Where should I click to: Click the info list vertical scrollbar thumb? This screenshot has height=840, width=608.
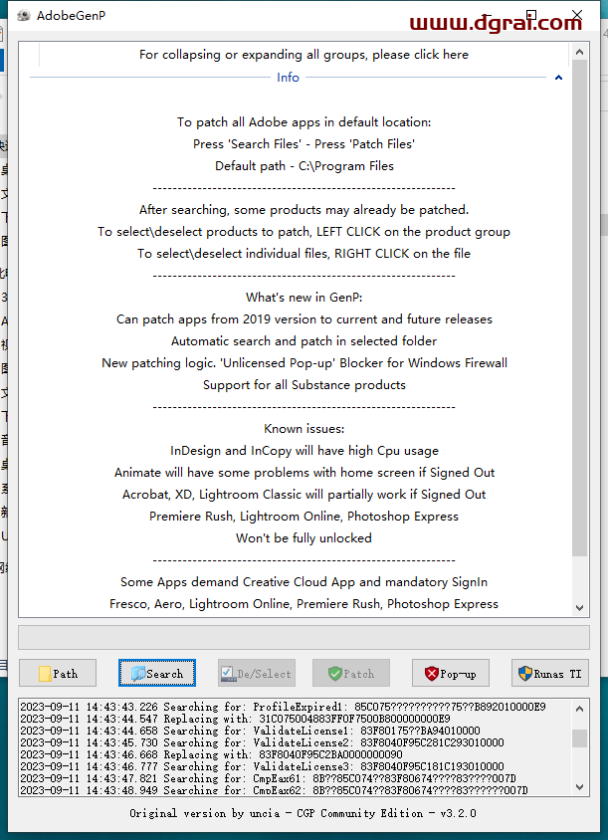coord(579,308)
